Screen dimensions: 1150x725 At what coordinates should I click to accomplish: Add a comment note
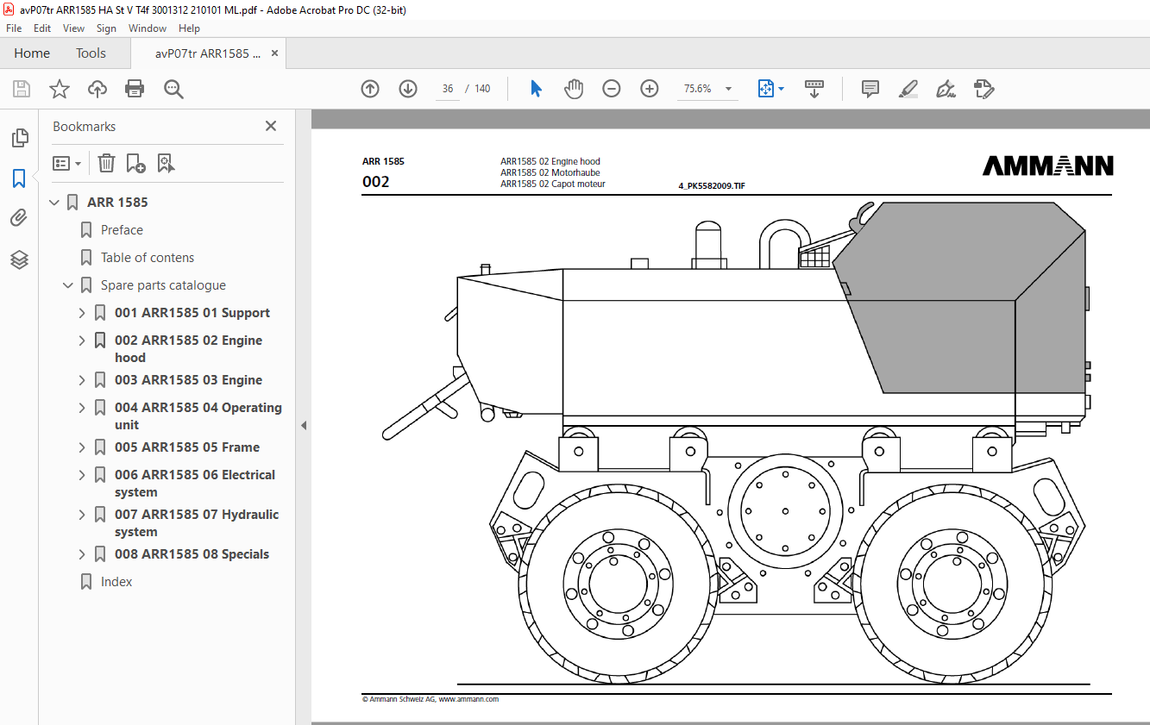[x=870, y=89]
